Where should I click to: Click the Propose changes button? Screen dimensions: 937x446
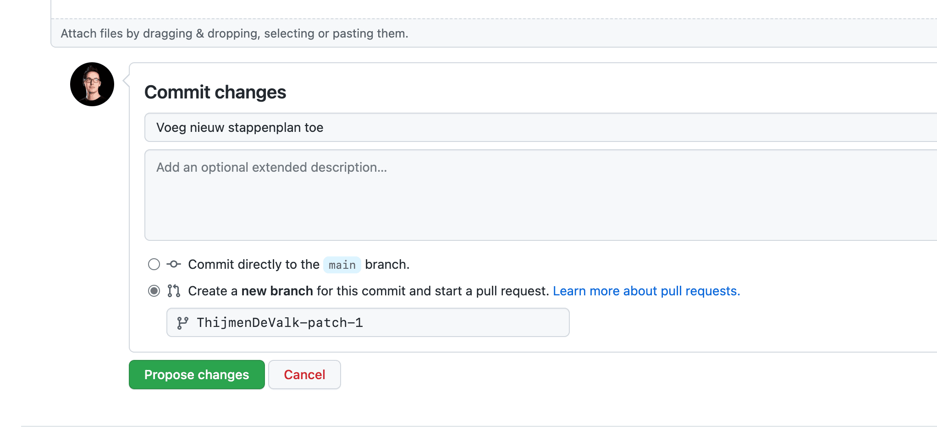tap(197, 375)
